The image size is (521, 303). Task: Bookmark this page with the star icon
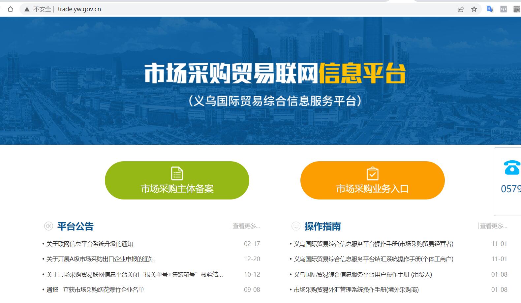click(x=474, y=9)
